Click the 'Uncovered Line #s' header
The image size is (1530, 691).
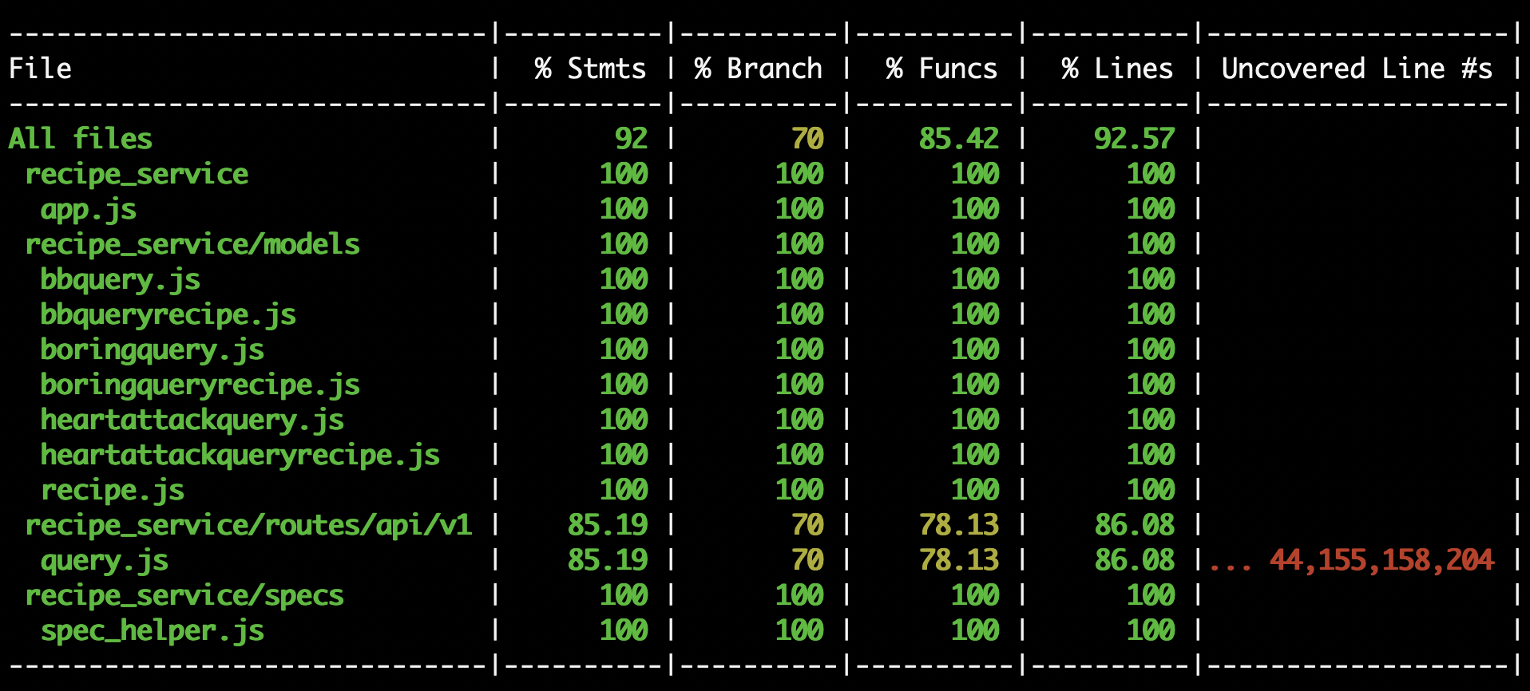click(1357, 69)
